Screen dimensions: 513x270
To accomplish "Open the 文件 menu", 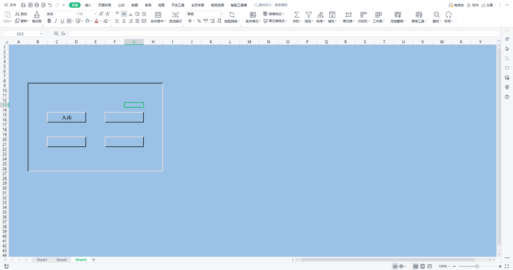I will (x=10, y=5).
